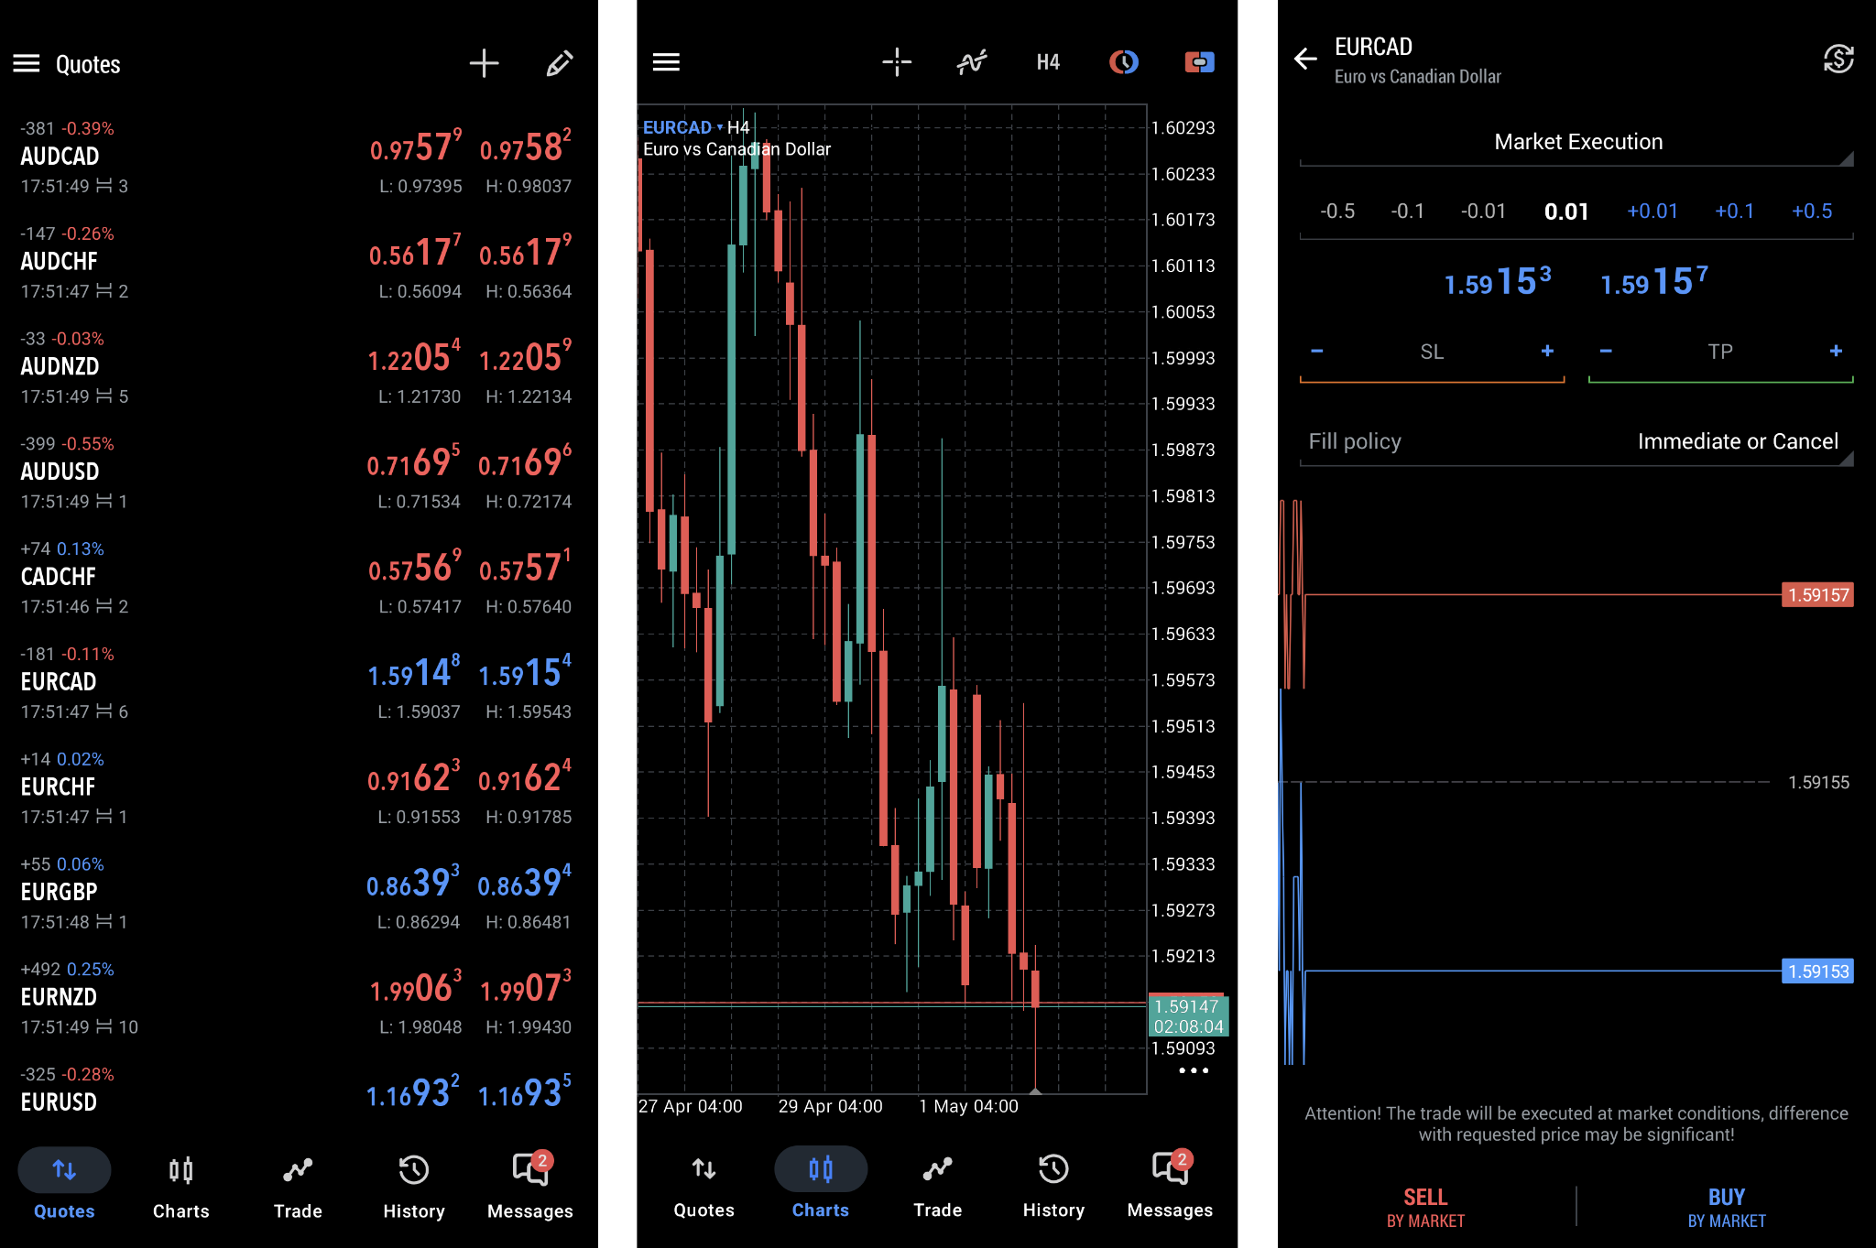
Task: Open Messages tab in Quotes screen
Action: (530, 1186)
